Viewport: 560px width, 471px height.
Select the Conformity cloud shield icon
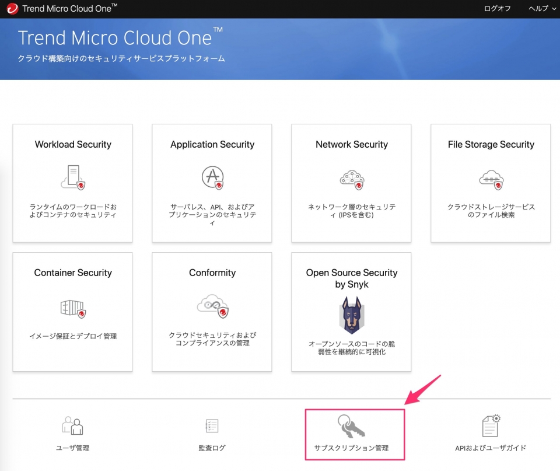coord(212,306)
